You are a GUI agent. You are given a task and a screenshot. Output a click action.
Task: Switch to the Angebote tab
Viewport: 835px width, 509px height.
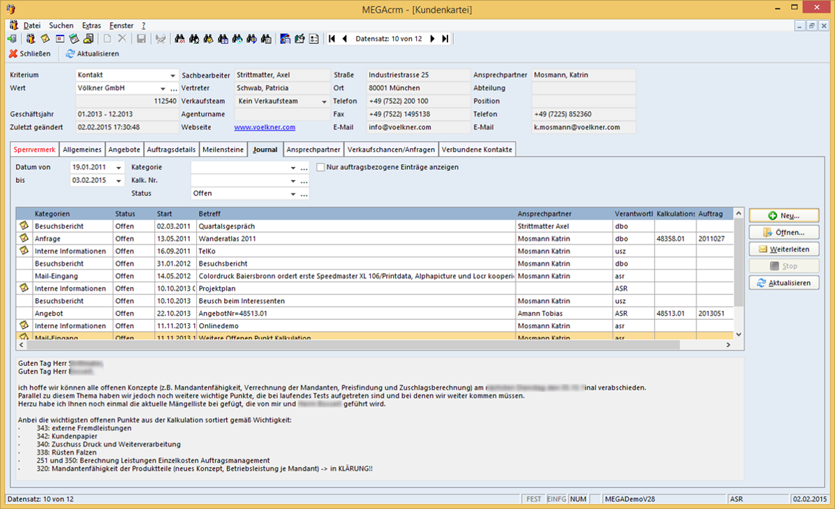(124, 149)
